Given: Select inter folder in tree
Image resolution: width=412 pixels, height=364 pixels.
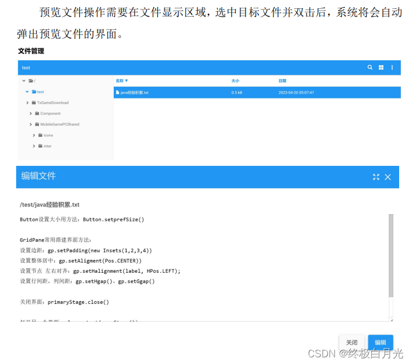Looking at the screenshot, I should [45, 146].
